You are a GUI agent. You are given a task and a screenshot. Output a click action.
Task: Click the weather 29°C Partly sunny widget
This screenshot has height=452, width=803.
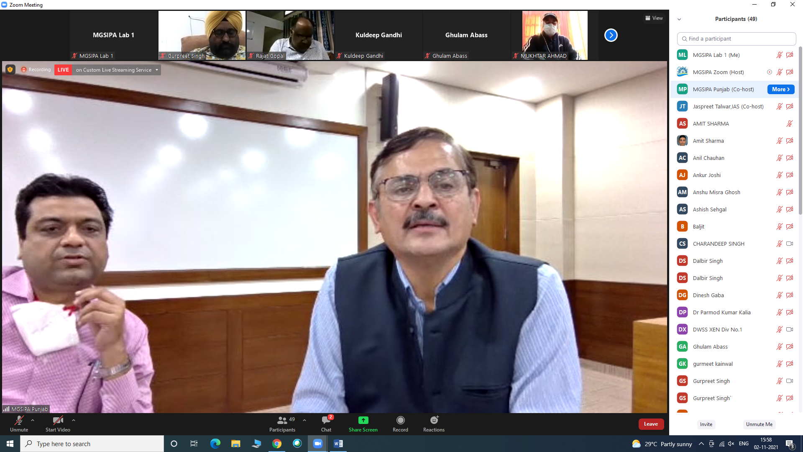point(662,444)
